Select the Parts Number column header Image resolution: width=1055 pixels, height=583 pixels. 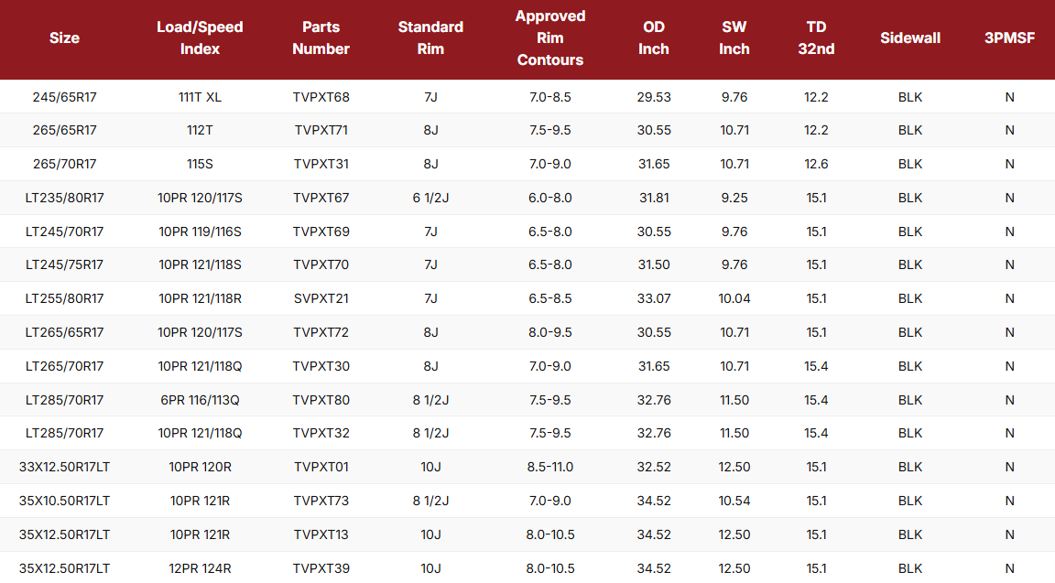[321, 38]
